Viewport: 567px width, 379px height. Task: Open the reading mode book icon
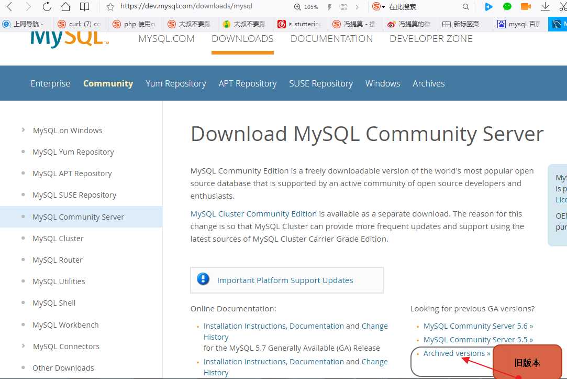click(x=85, y=6)
